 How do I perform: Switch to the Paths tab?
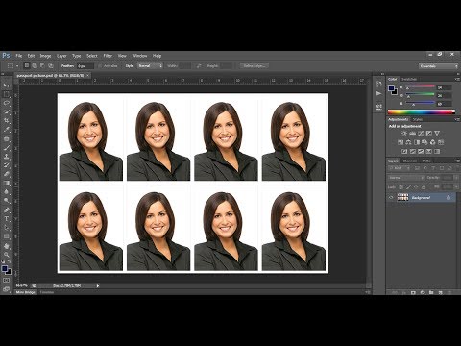[426, 161]
